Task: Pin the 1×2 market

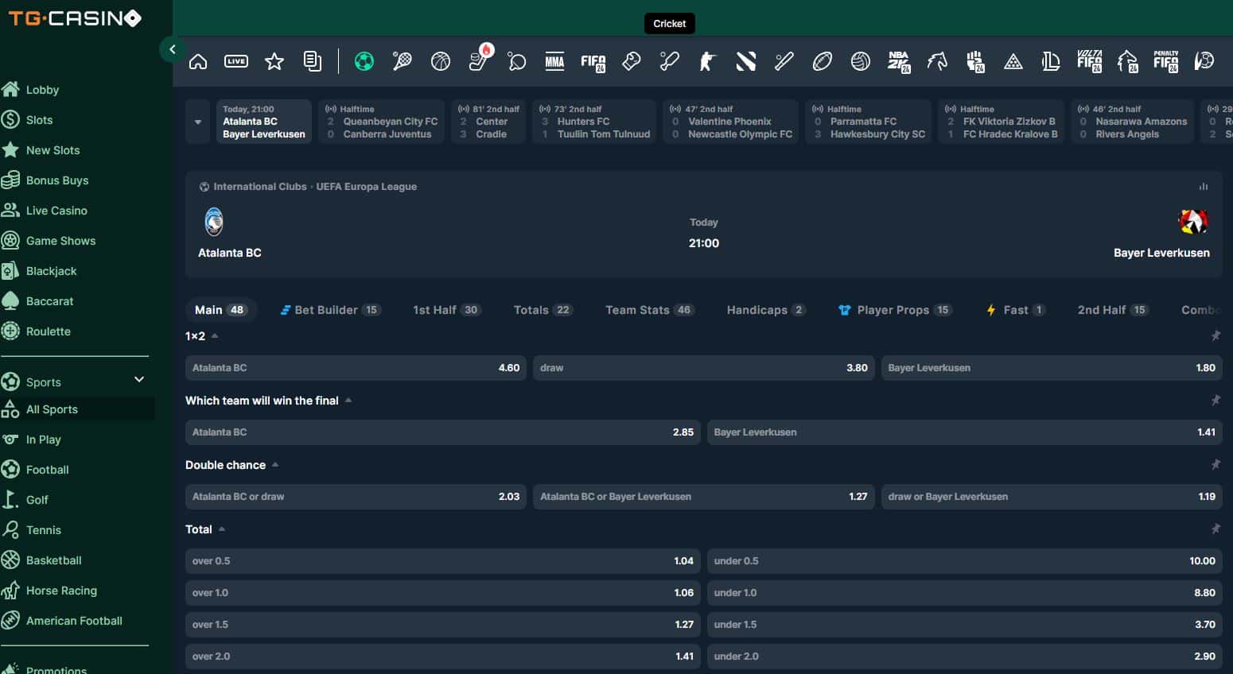Action: [x=1215, y=336]
